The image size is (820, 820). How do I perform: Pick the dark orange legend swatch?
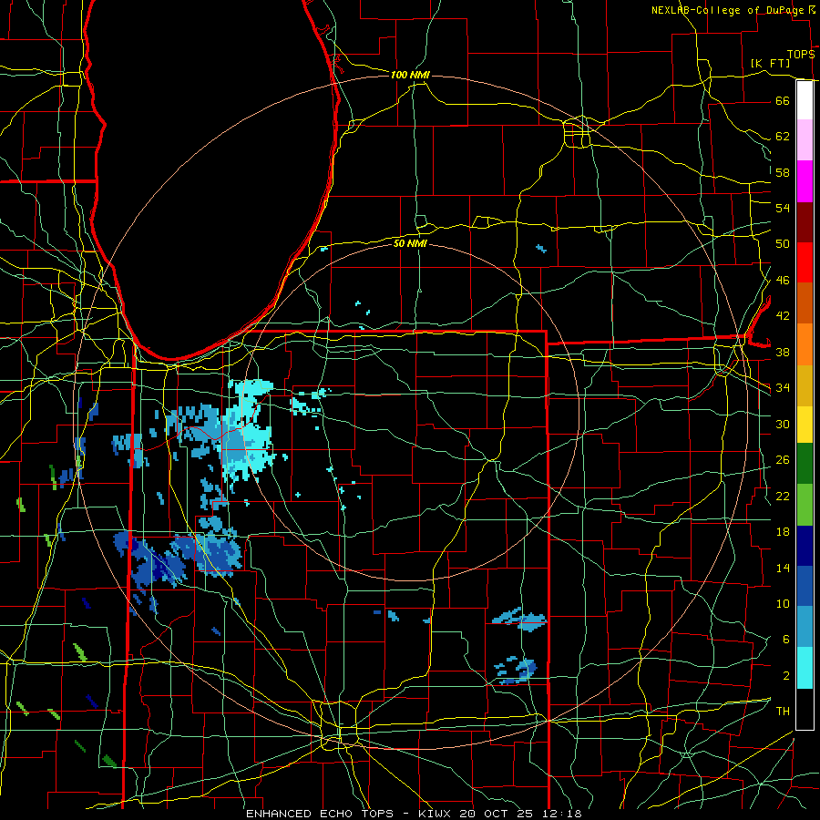(x=805, y=303)
